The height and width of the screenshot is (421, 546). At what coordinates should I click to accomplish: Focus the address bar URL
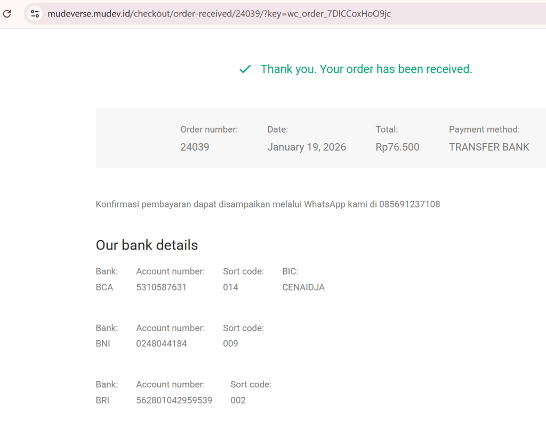pos(219,13)
